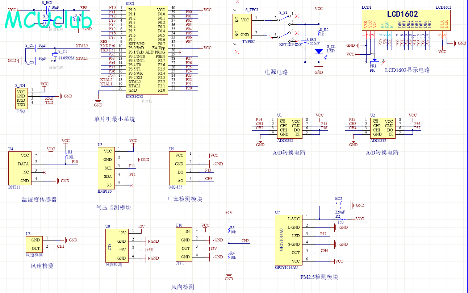Click the MQ-135 gas sensor block U5

point(177,168)
